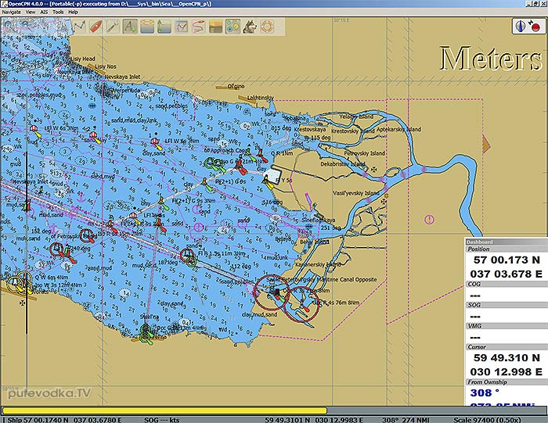Click the red GPS status indicator
Image resolution: width=548 pixels, height=423 pixels.
pos(535,27)
